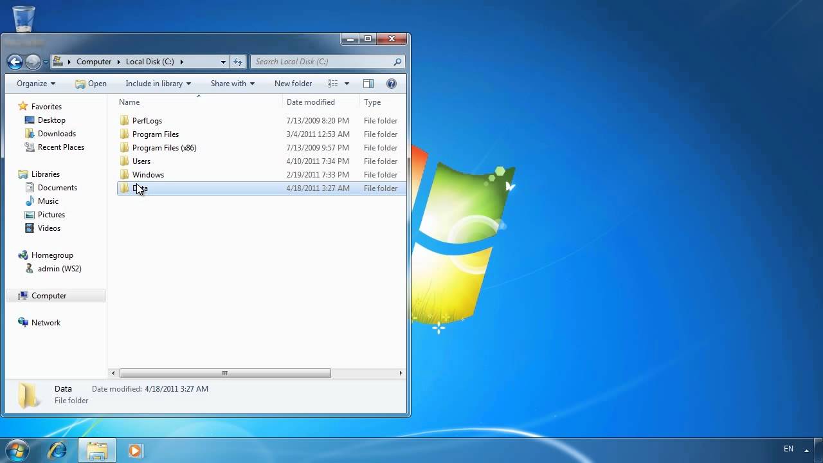Click the Open toolbar button
This screenshot has height=463, width=823.
tap(91, 84)
